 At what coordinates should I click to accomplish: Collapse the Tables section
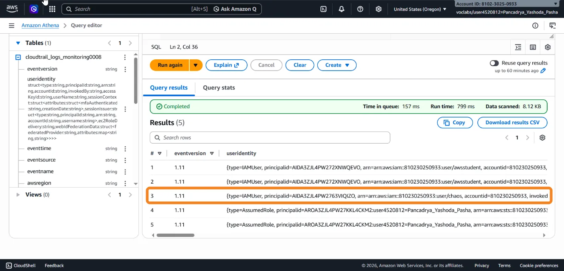(18, 43)
